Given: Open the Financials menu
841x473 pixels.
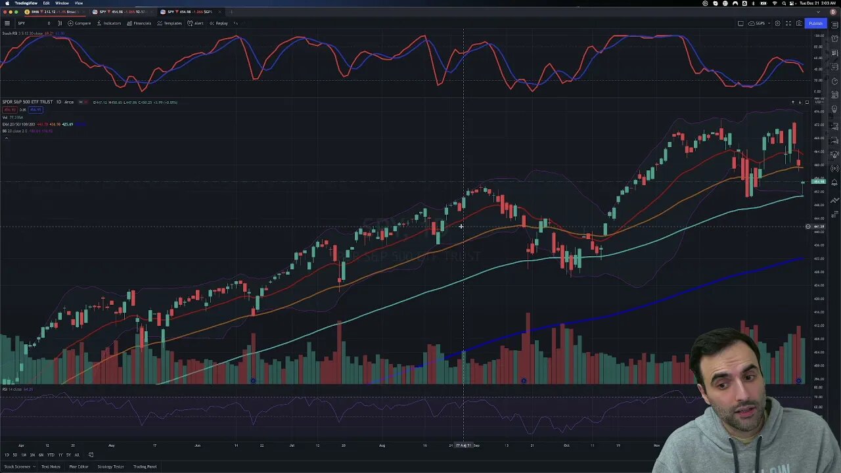Looking at the screenshot, I should (x=139, y=23).
